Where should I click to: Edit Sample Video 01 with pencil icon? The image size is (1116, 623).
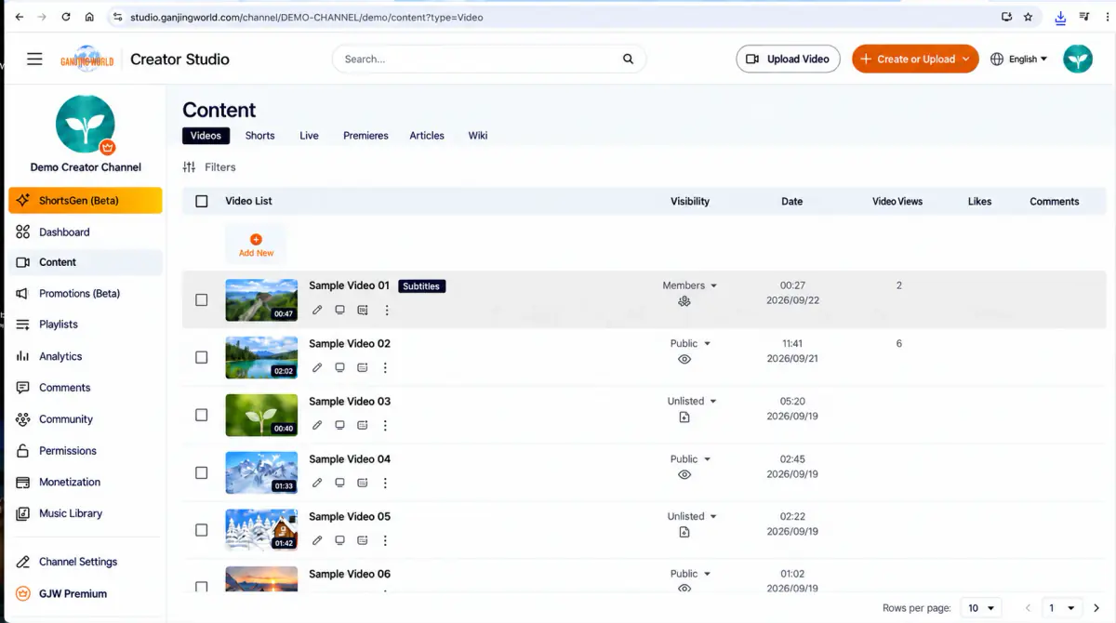pyautogui.click(x=317, y=310)
